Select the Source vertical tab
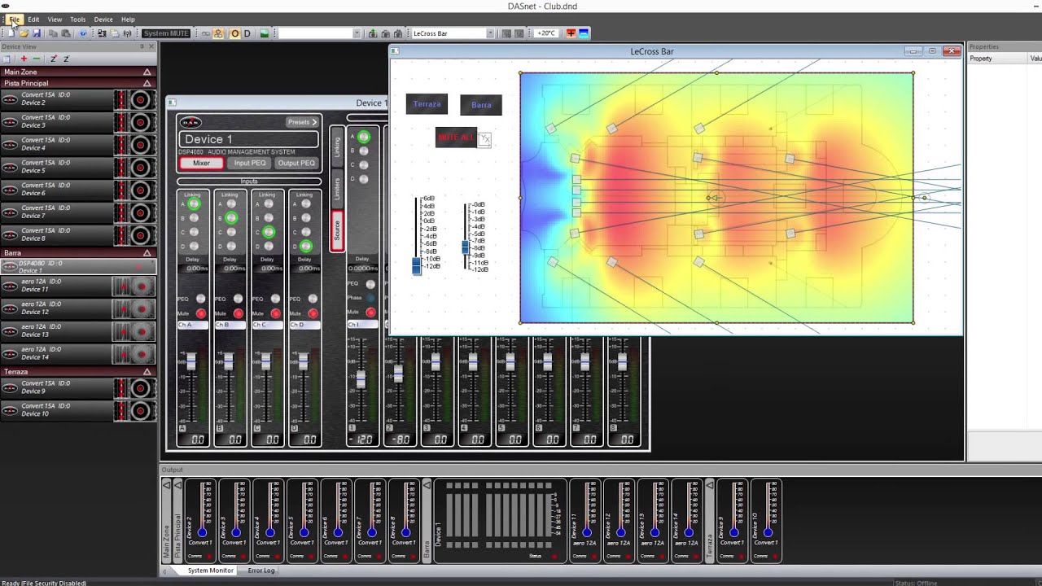This screenshot has height=586, width=1042. point(336,230)
